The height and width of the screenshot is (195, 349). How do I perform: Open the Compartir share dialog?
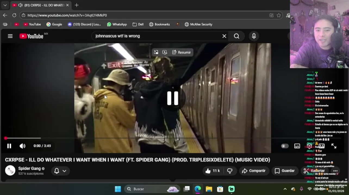coord(254,171)
